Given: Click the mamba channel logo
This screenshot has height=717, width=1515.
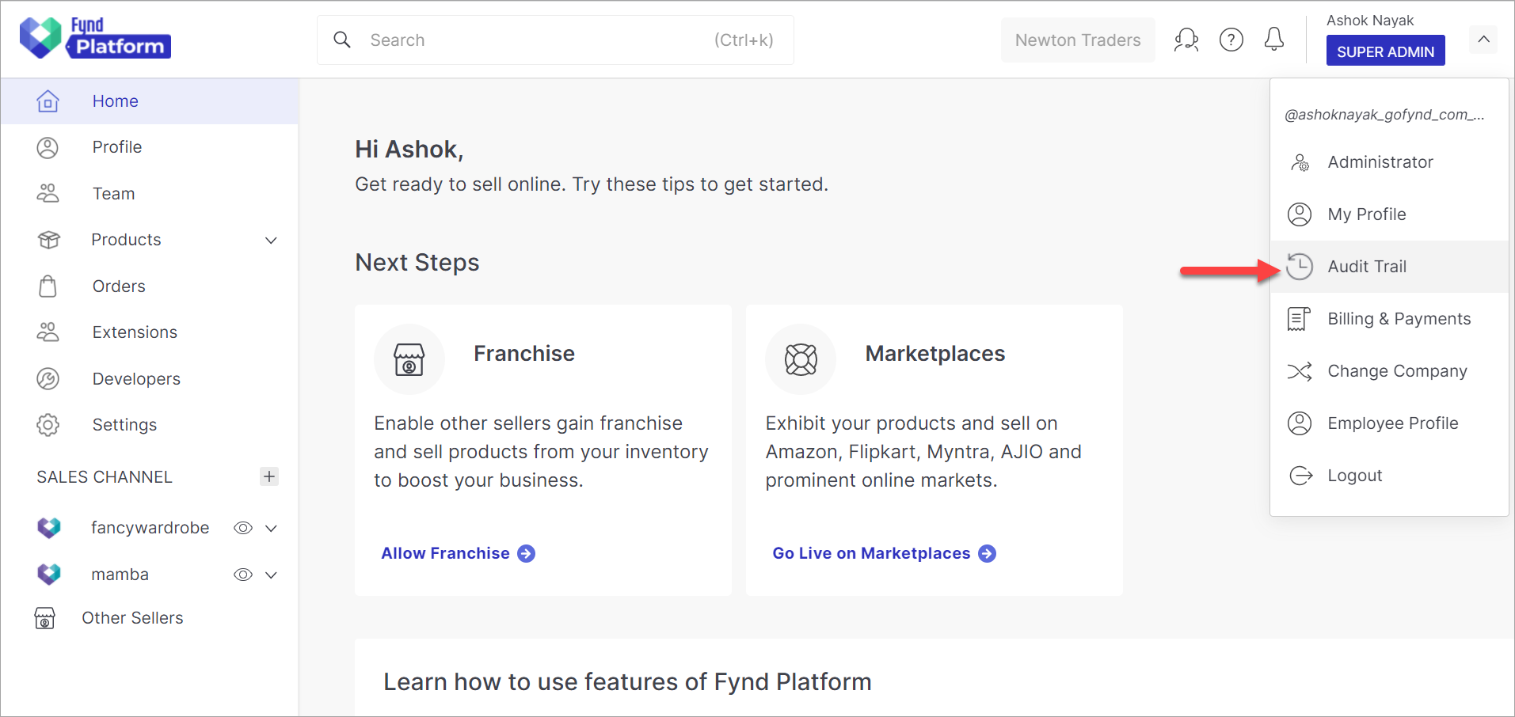Looking at the screenshot, I should (x=49, y=575).
